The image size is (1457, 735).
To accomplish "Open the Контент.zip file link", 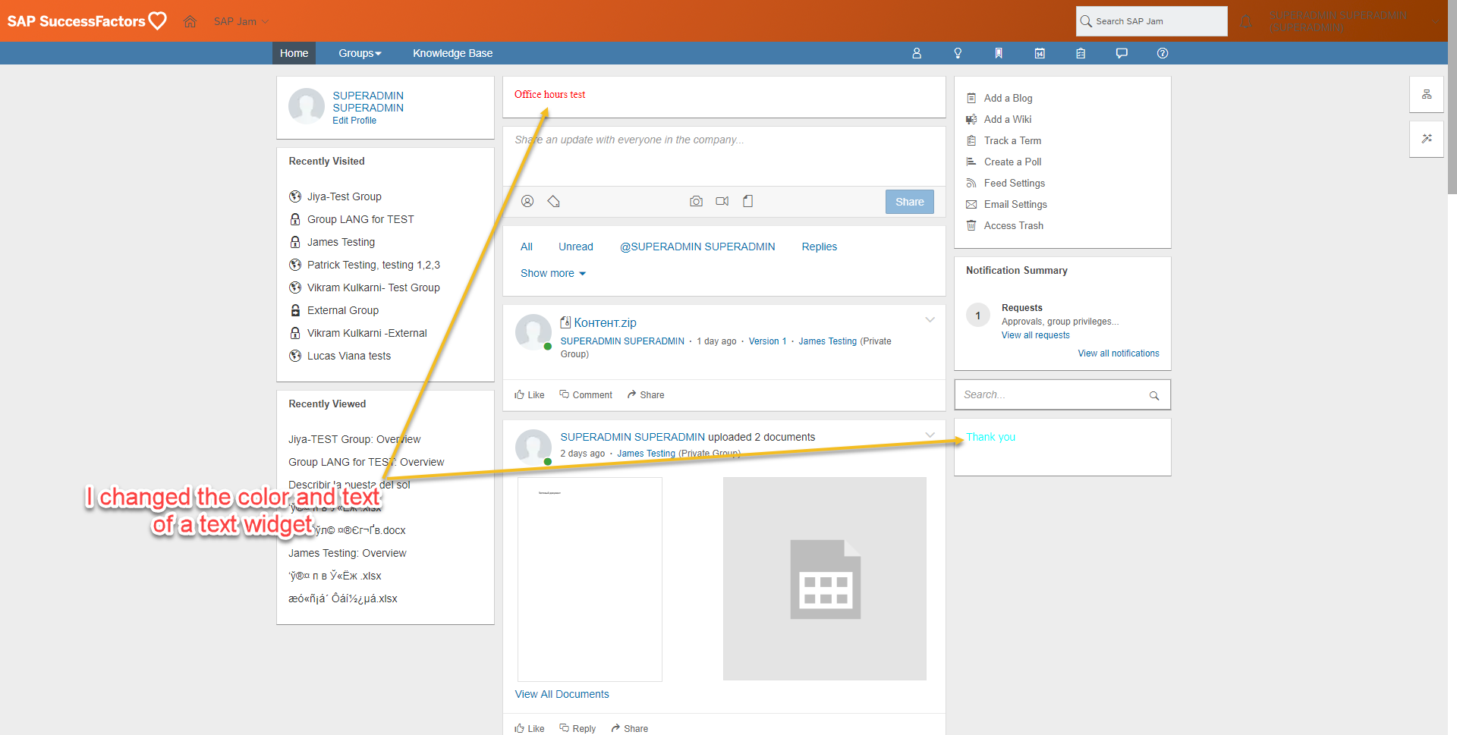I will pyautogui.click(x=605, y=322).
